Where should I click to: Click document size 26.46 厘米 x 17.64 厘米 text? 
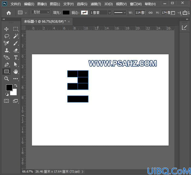pos(57,172)
